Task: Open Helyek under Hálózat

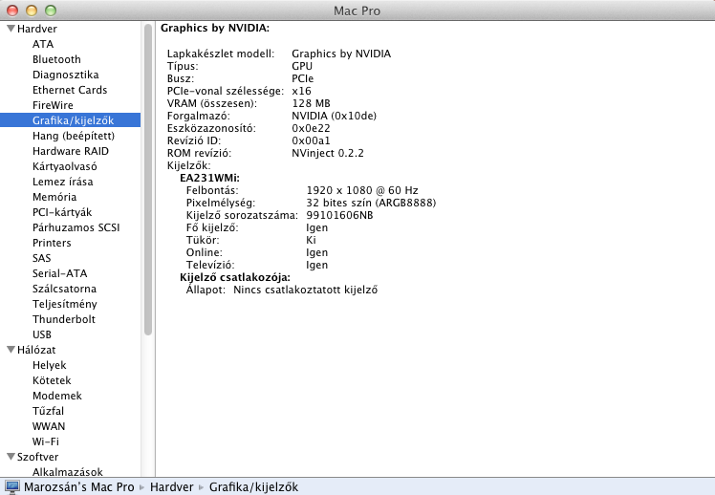Action: [50, 365]
